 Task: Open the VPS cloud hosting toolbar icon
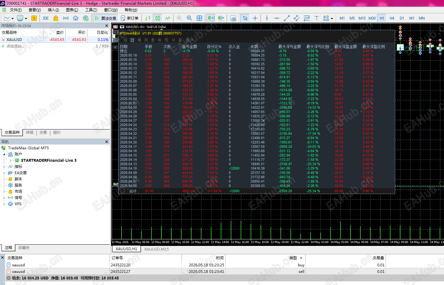tap(76, 18)
